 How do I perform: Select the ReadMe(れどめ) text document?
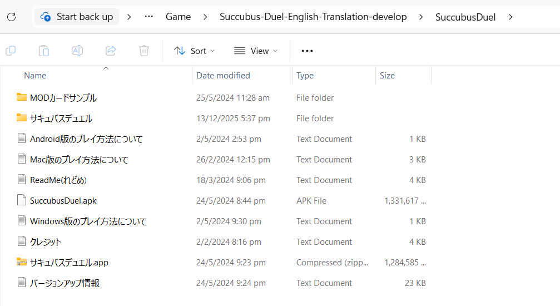[x=58, y=180]
